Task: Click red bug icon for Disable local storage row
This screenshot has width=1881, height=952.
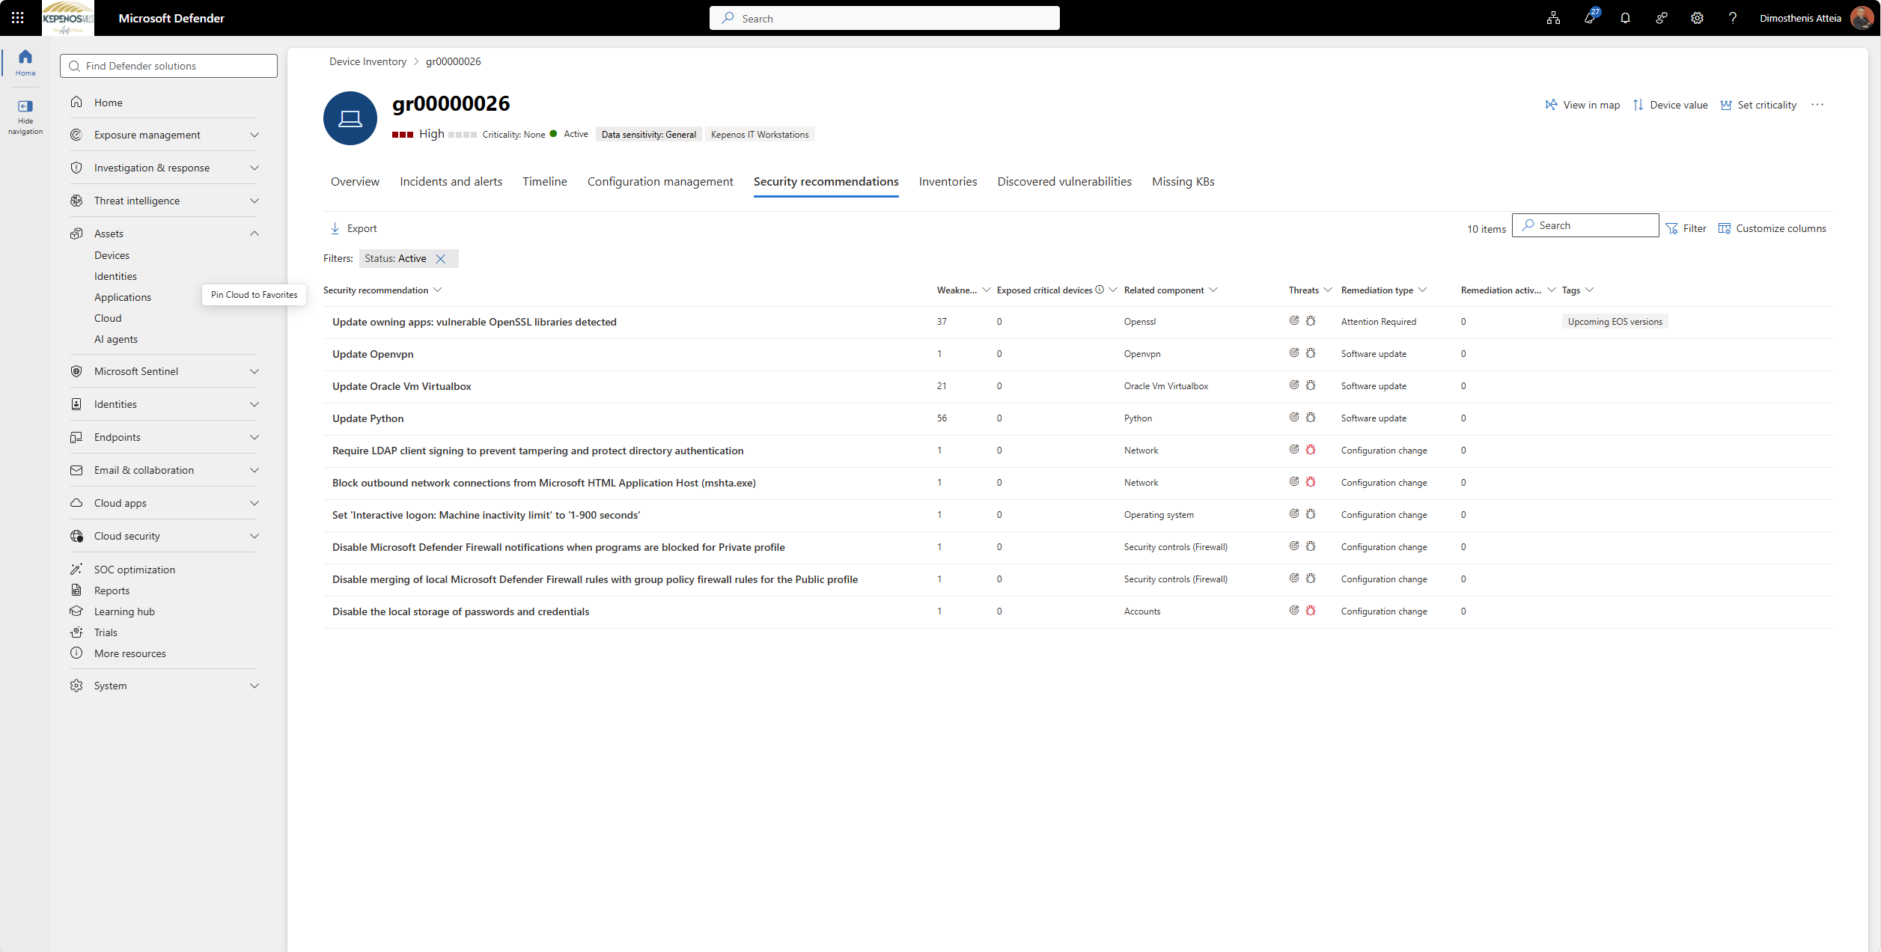Action: click(1311, 610)
